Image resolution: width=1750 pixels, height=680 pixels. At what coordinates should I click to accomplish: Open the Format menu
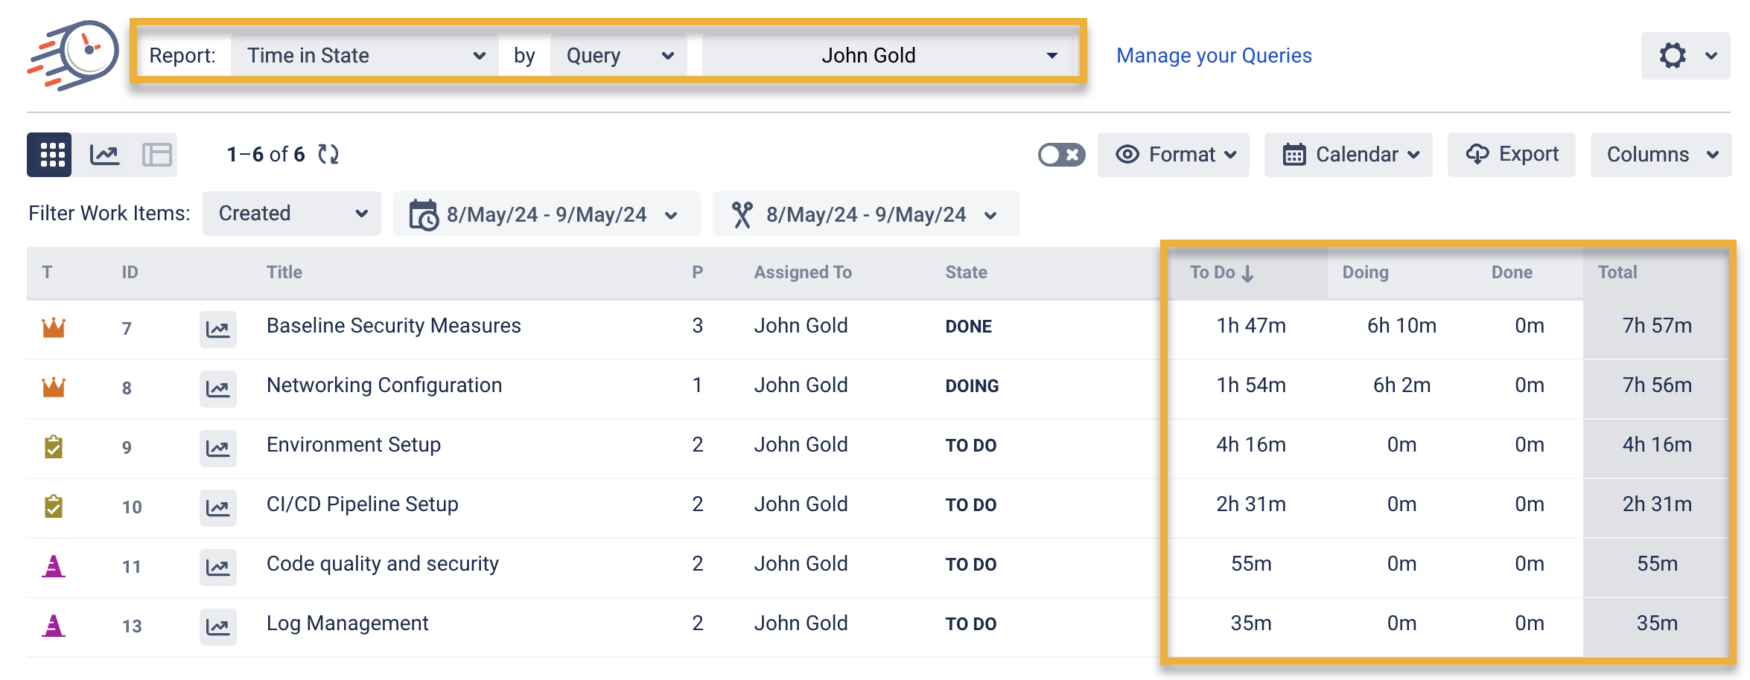click(x=1174, y=155)
